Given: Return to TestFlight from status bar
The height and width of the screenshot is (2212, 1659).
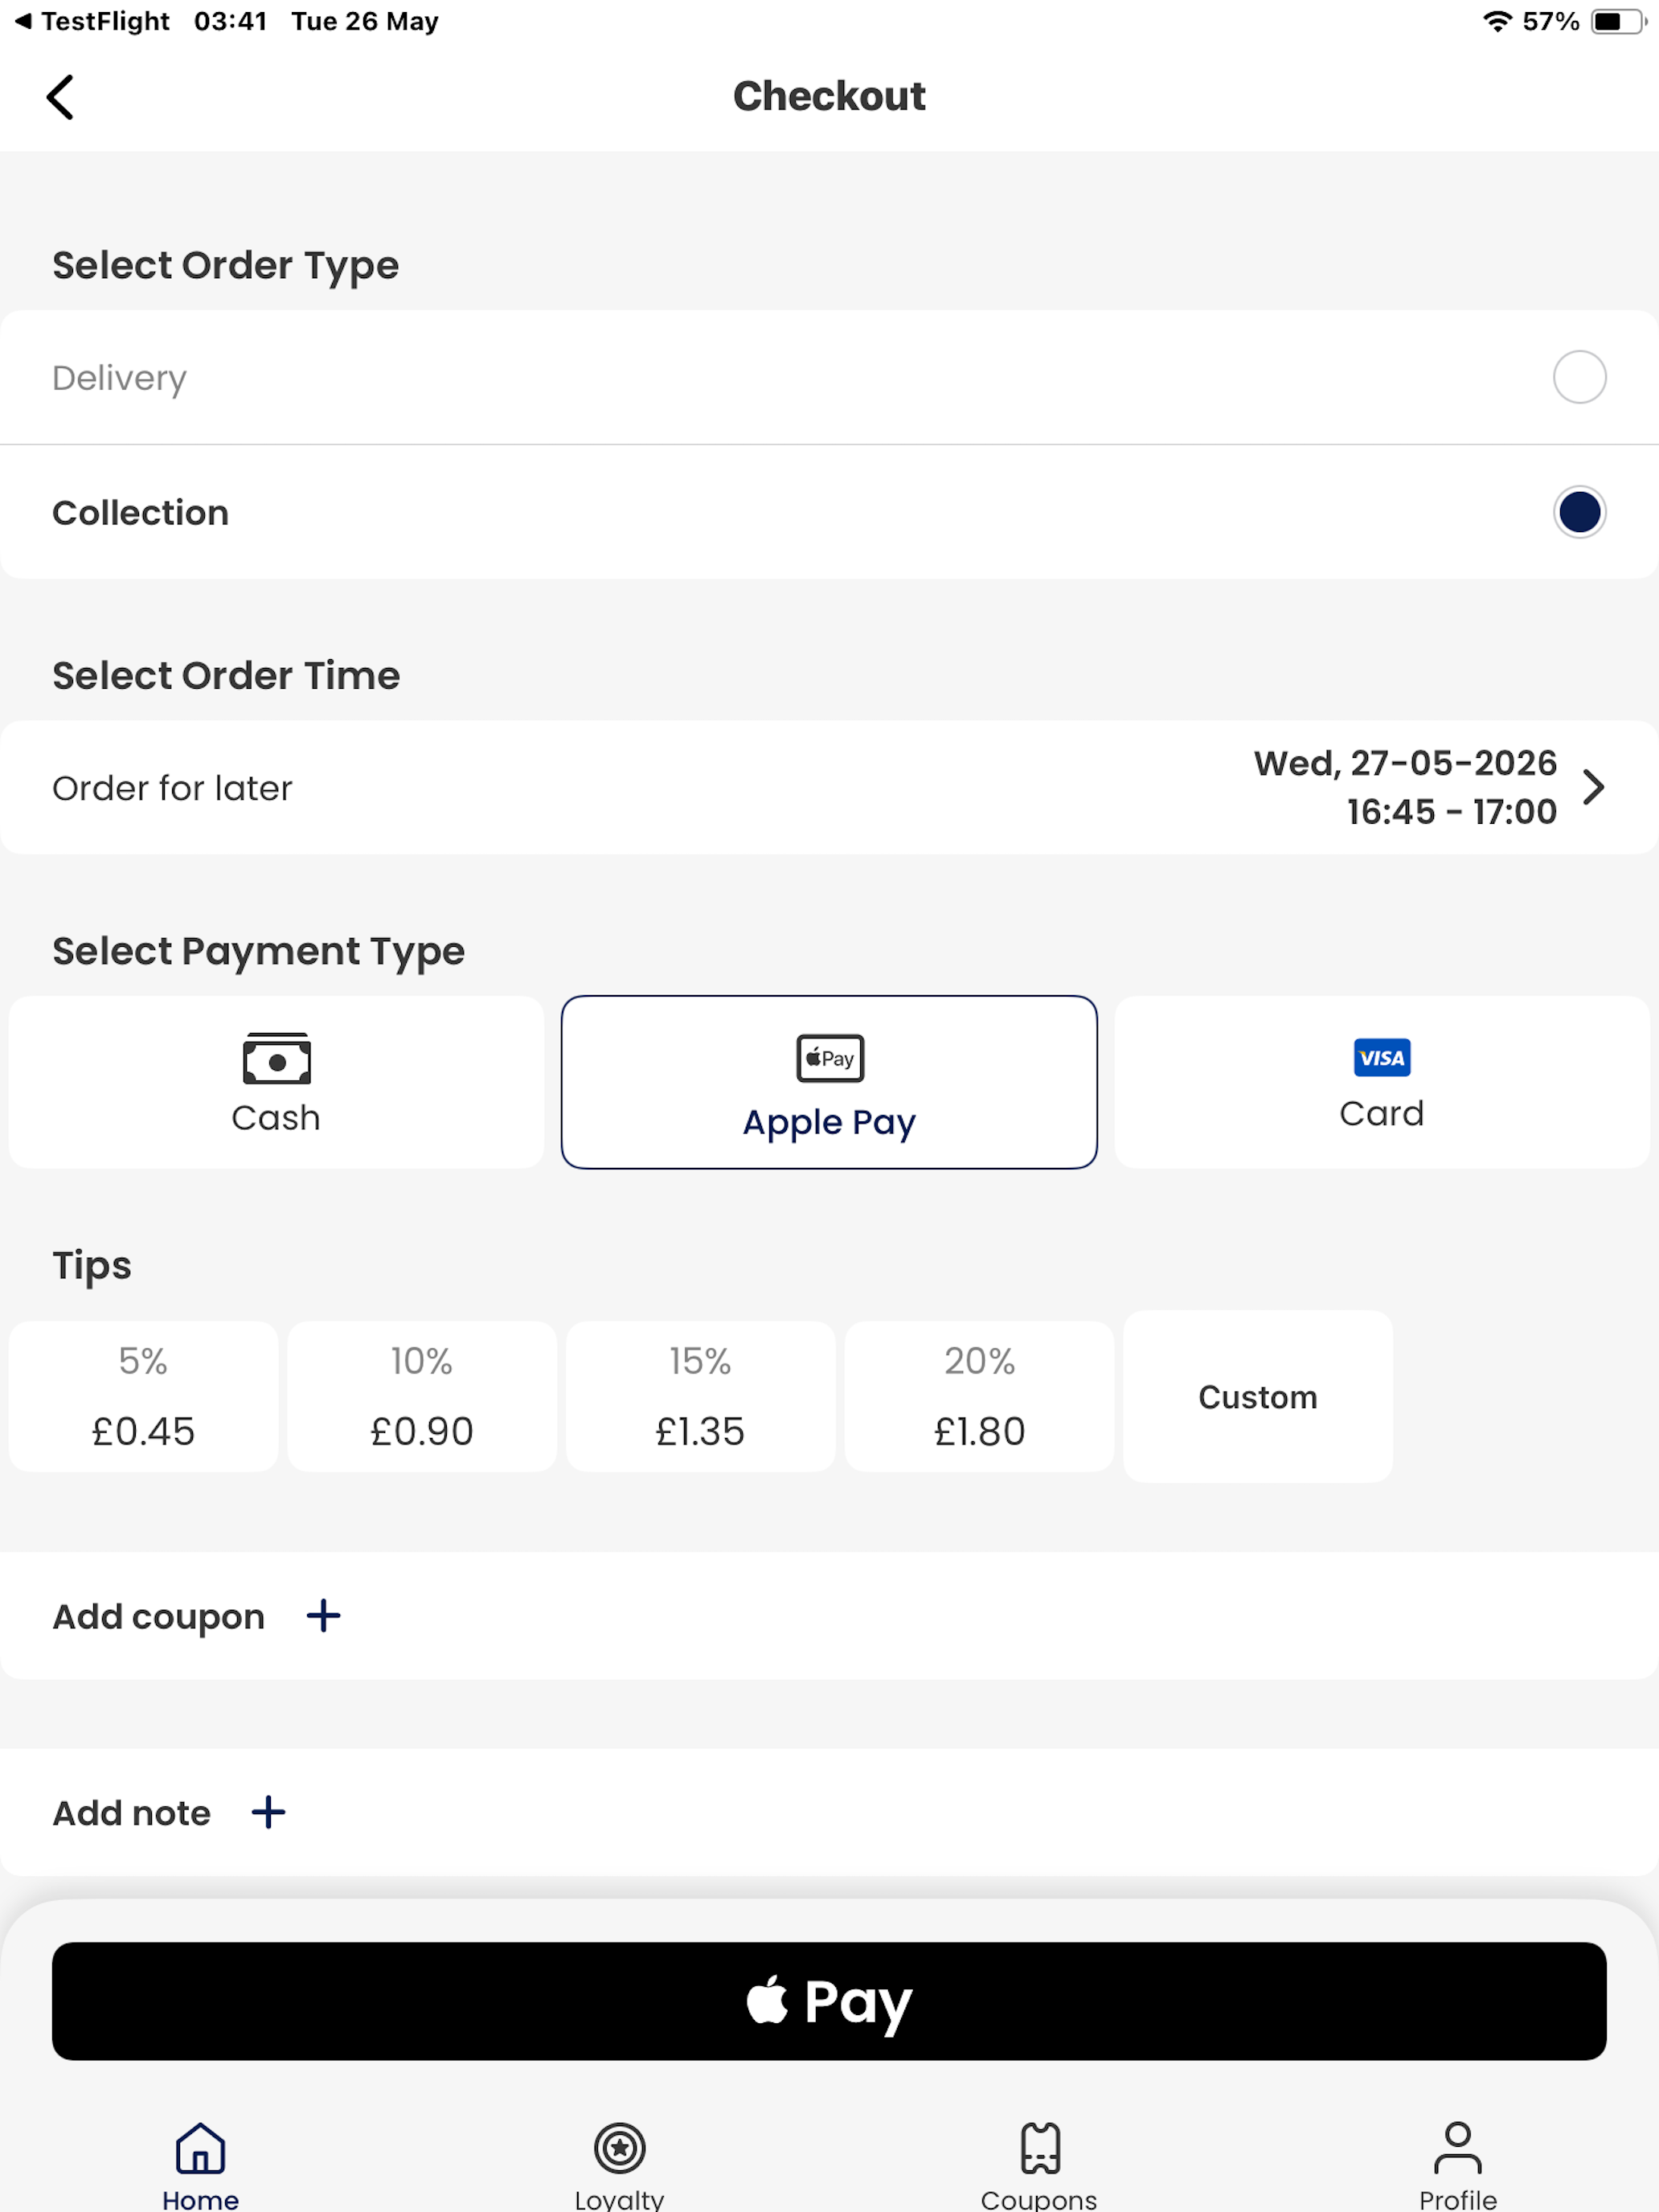Looking at the screenshot, I should pyautogui.click(x=92, y=21).
